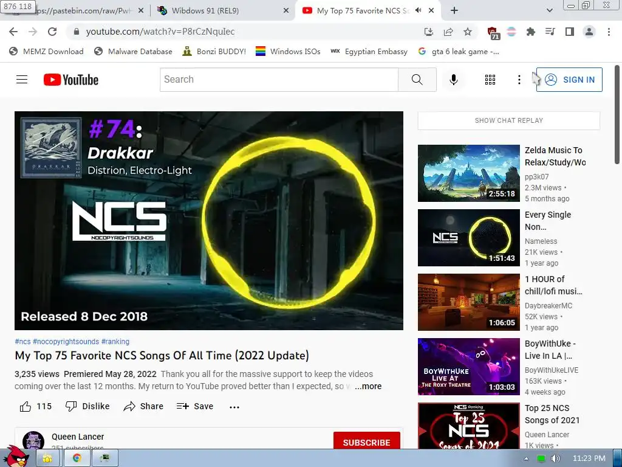Open BoyWithUke Live thumbnail
This screenshot has height=467, width=622.
point(468,367)
